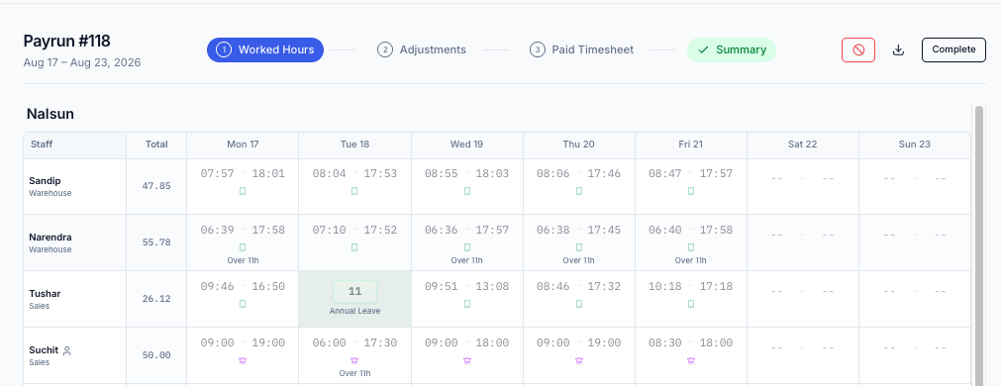Click the Staff column header
The image size is (1001, 386).
(x=74, y=145)
